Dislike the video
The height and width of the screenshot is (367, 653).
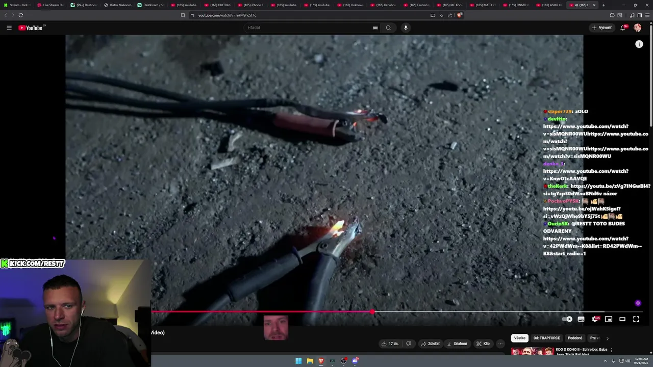(x=408, y=344)
